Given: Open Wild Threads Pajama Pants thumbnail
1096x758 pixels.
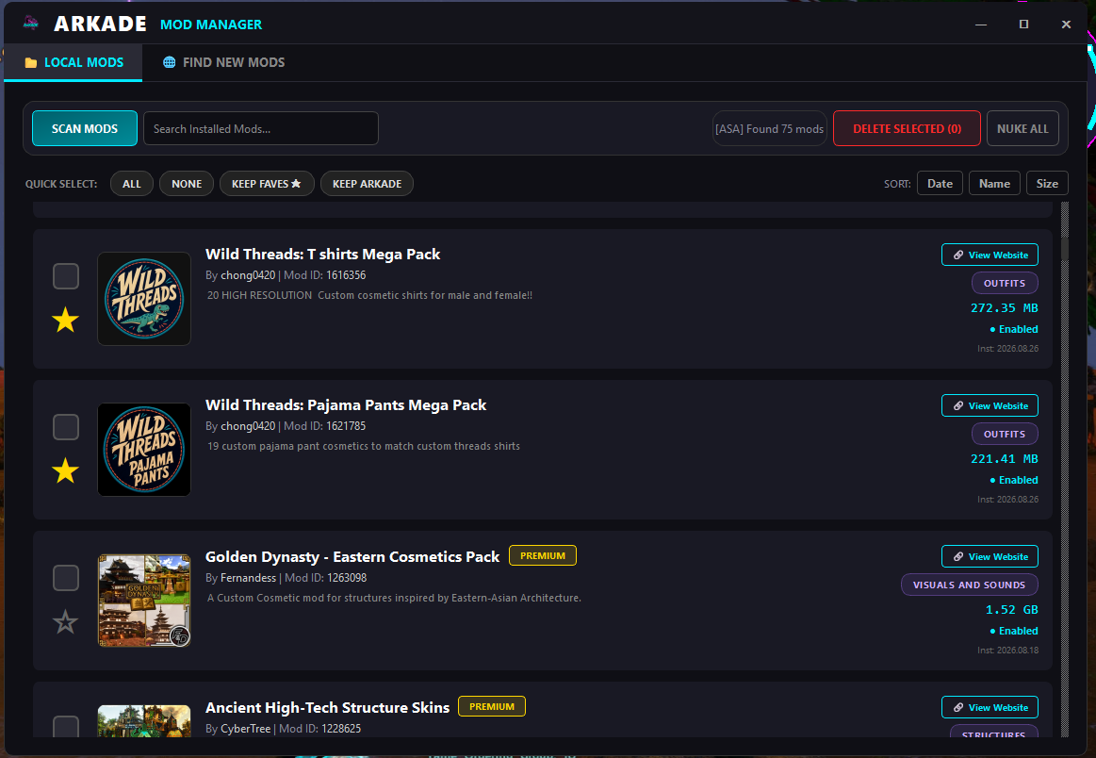Looking at the screenshot, I should [144, 450].
